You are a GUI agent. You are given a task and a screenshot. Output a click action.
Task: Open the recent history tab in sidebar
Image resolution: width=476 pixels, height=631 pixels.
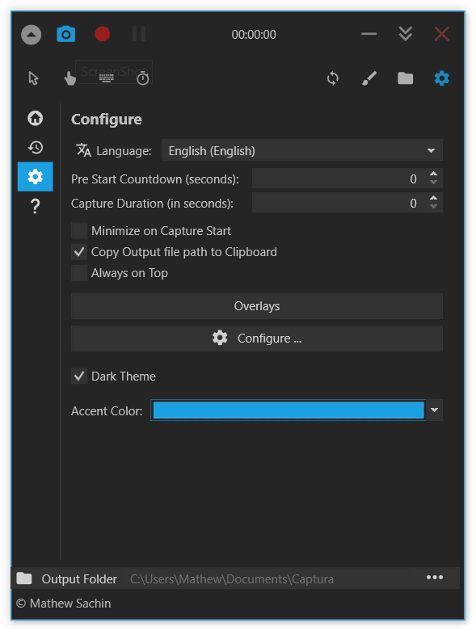pos(36,148)
